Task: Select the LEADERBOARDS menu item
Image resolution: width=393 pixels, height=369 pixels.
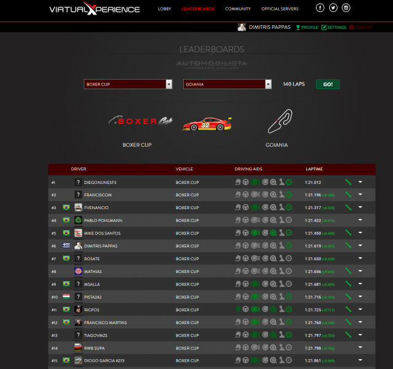Action: tap(198, 9)
